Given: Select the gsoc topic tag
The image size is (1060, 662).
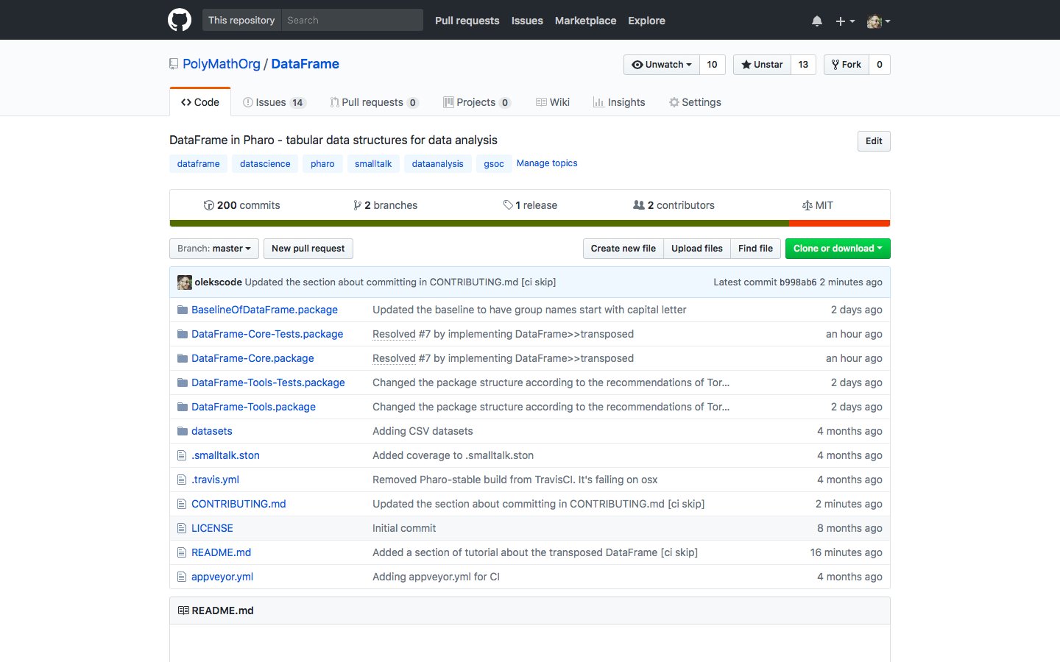Looking at the screenshot, I should pyautogui.click(x=494, y=164).
